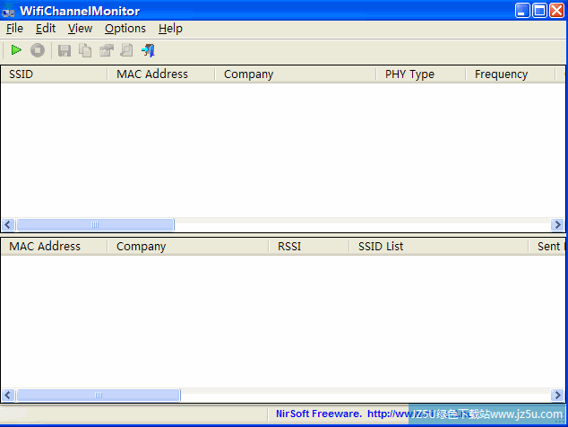The width and height of the screenshot is (568, 427).
Task: Sort lower list by RSSI column header
Action: (x=308, y=246)
